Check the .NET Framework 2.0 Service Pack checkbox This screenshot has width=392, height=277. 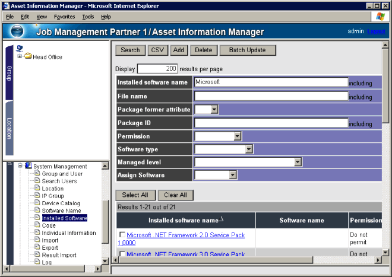122,235
